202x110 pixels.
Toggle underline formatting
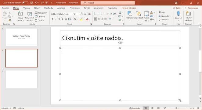pos(59,19)
